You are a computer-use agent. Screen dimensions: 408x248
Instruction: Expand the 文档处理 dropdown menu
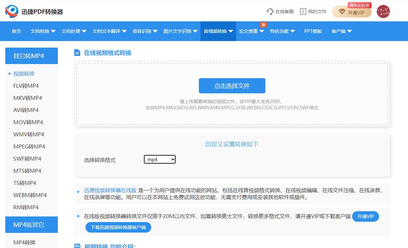coord(74,31)
